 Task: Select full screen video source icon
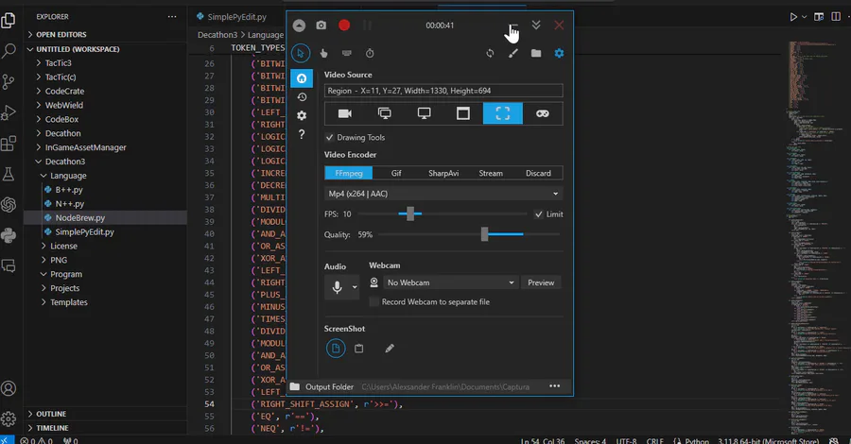point(384,113)
